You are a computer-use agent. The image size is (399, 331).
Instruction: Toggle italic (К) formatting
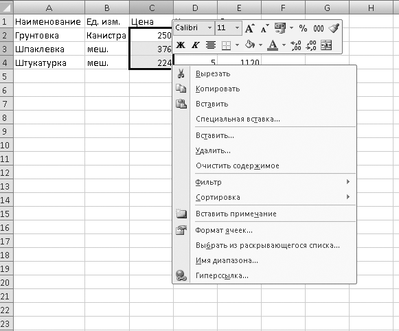[x=196, y=45]
